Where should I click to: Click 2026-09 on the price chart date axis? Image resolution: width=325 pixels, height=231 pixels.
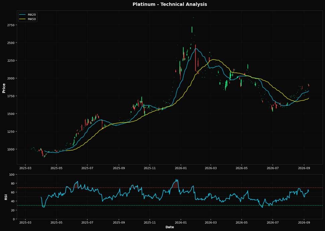[304, 168]
